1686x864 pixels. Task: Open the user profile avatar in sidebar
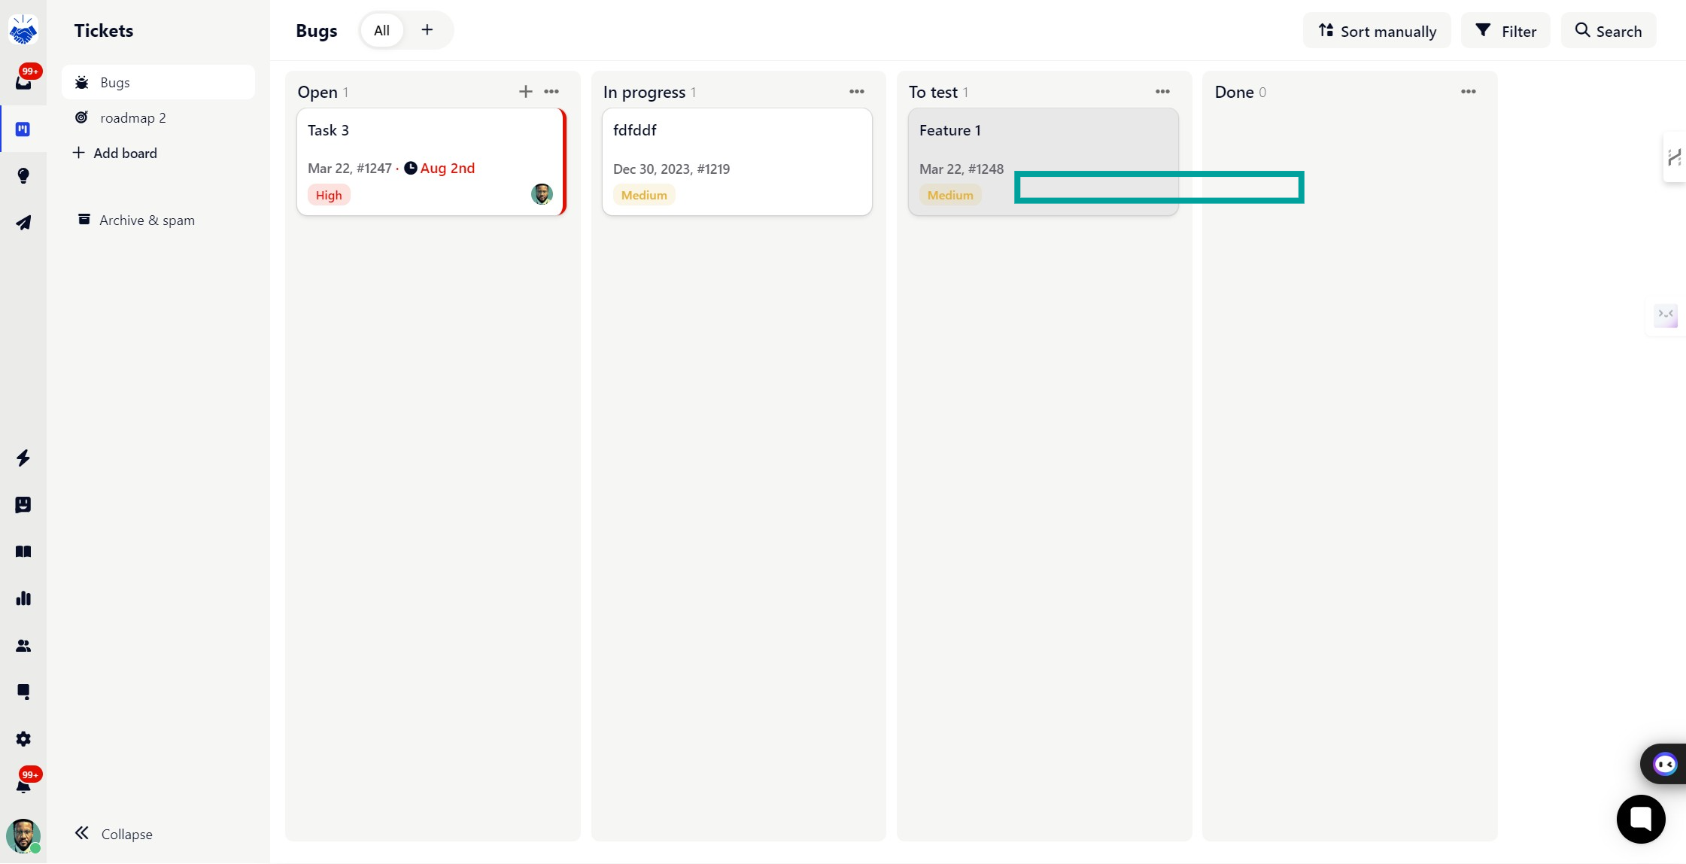click(x=23, y=836)
